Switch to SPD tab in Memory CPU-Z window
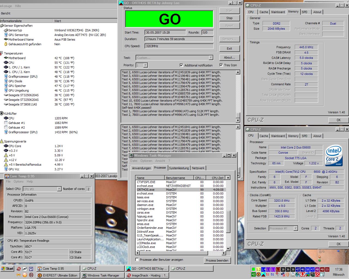 click(305, 12)
